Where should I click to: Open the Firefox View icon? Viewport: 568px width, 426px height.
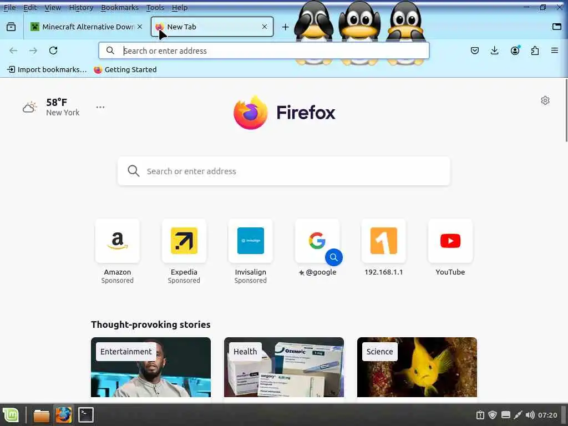[11, 27]
